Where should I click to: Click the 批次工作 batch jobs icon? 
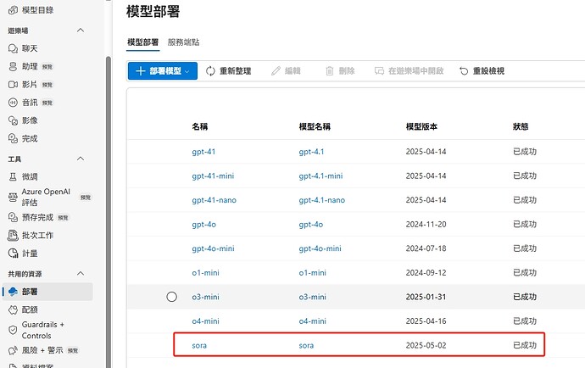point(13,235)
